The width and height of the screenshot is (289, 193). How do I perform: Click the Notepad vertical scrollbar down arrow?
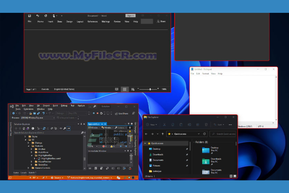coord(276,120)
